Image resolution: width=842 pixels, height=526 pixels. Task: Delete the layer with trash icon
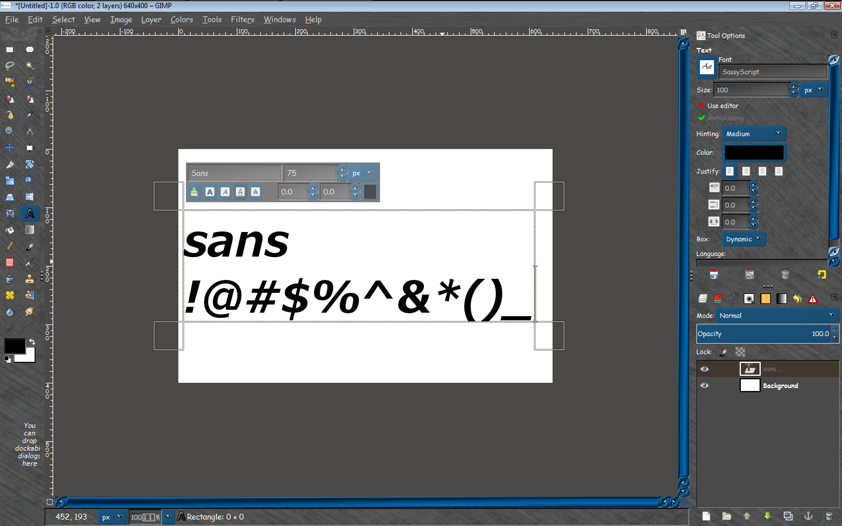coord(829,516)
